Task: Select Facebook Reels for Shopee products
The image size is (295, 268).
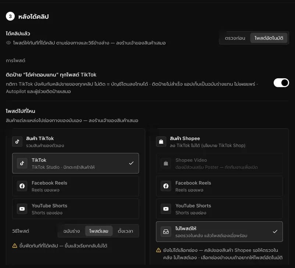Action: coord(219,186)
